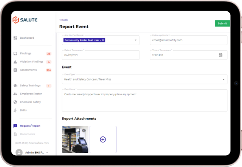Focus the Event Issue text area
The height and width of the screenshot is (167, 242).
(x=145, y=100)
